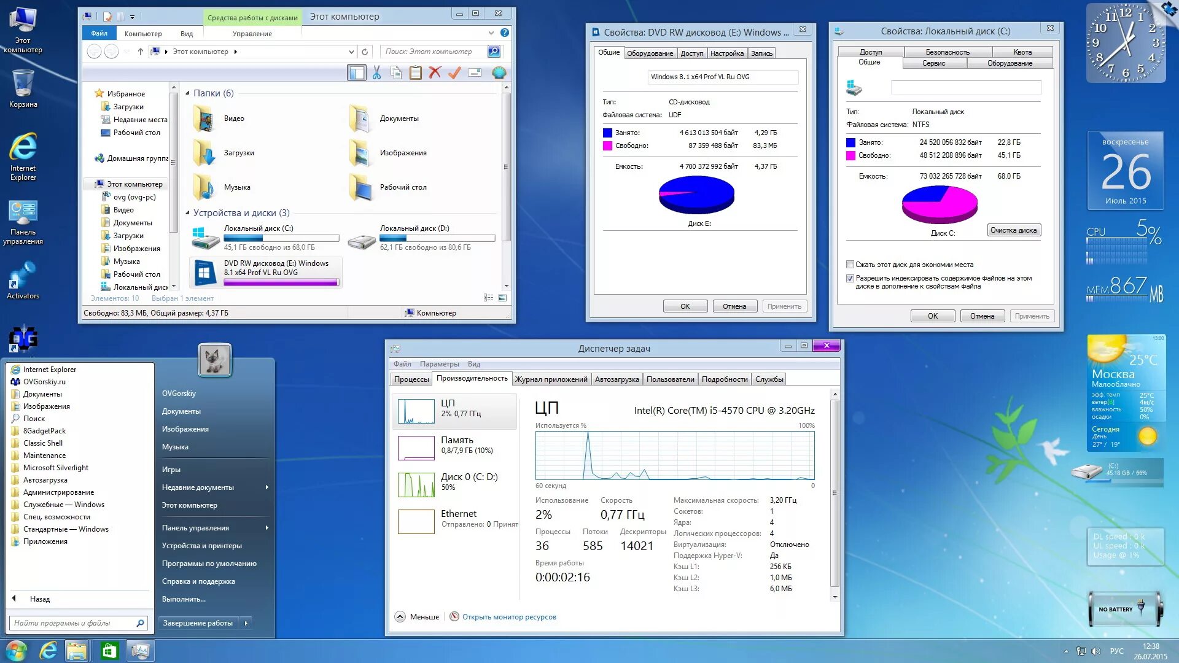1179x663 pixels.
Task: Click the 'Очистка диска' button
Action: tap(1013, 230)
